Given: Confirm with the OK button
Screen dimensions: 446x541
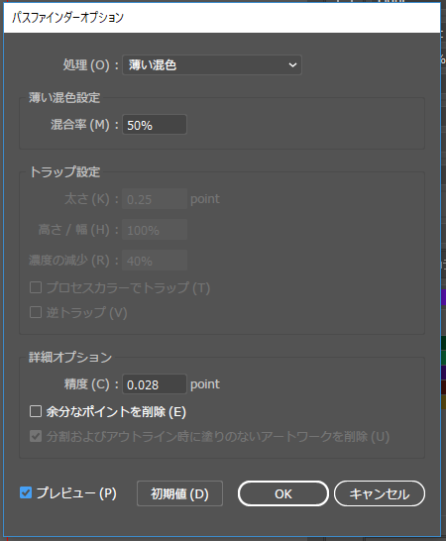Looking at the screenshot, I should 283,493.
